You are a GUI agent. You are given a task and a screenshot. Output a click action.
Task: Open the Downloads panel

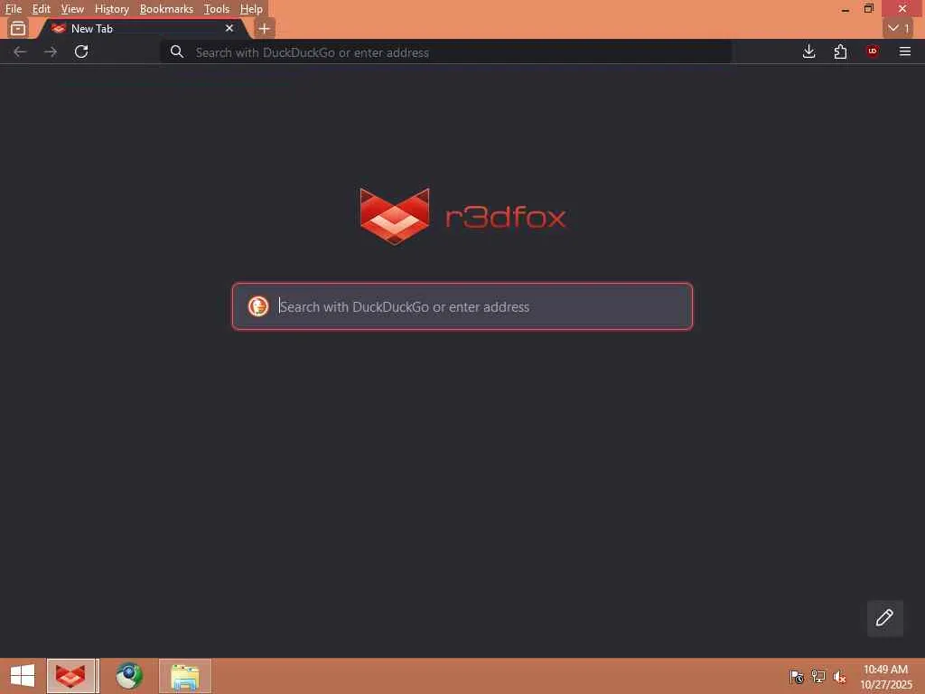(x=808, y=52)
